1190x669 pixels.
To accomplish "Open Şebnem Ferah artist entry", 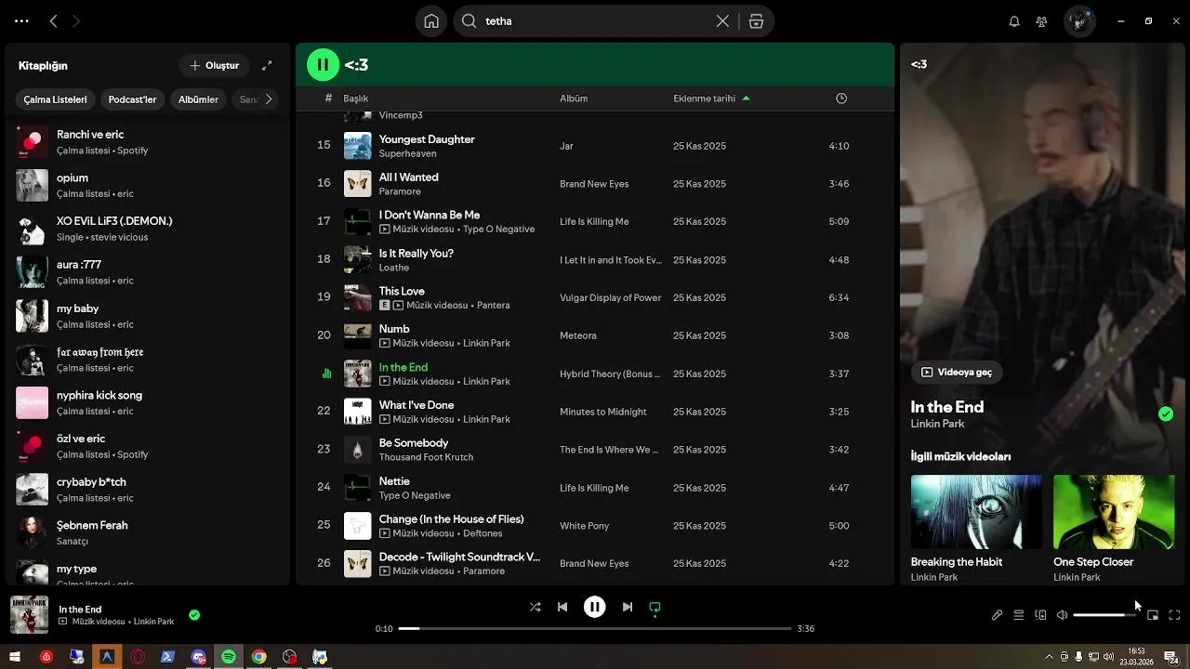I will click(x=149, y=532).
